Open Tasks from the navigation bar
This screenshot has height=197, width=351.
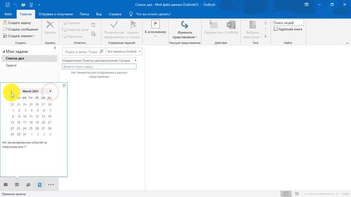(x=39, y=184)
